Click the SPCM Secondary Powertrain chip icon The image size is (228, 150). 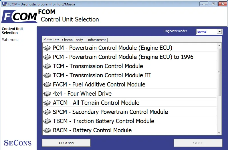pyautogui.click(x=47, y=112)
